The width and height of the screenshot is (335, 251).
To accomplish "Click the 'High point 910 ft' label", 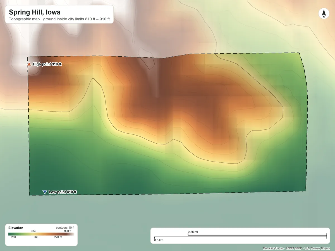I will 47,64.
